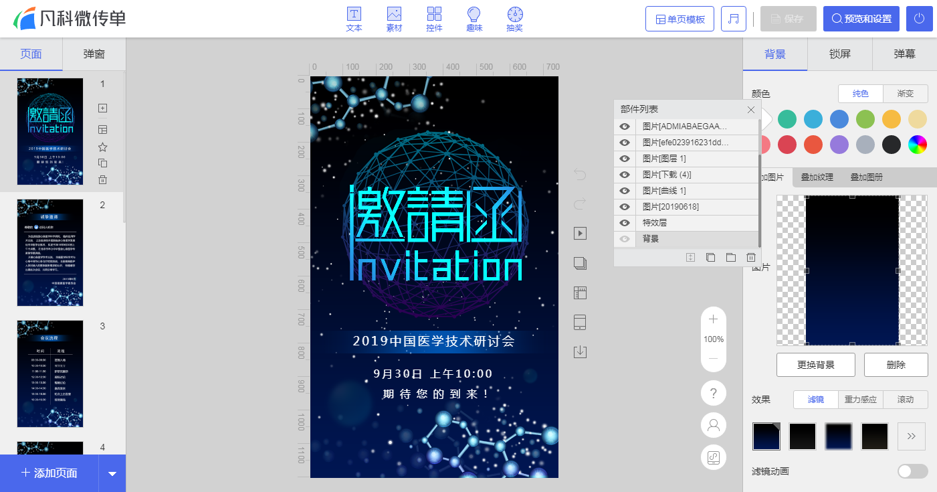
Task: Hide layer 图片[20190618]
Action: coord(625,206)
